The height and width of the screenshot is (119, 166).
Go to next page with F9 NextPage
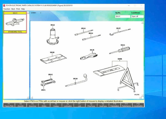[103, 105]
